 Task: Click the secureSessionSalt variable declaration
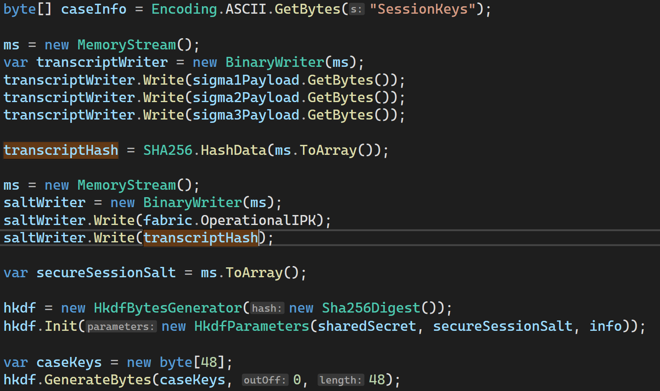106,273
